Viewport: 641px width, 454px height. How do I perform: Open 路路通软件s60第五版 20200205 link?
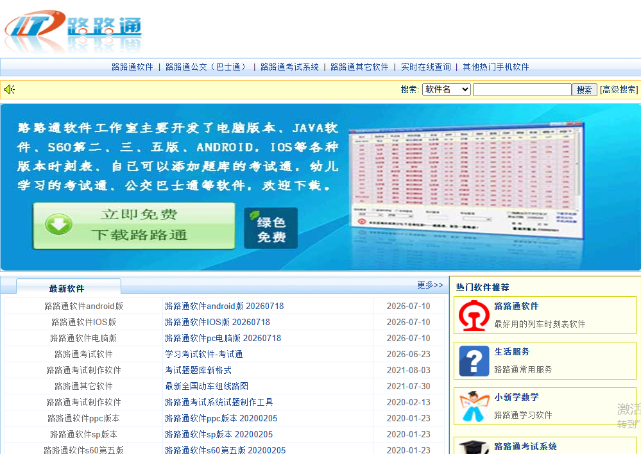point(225,450)
